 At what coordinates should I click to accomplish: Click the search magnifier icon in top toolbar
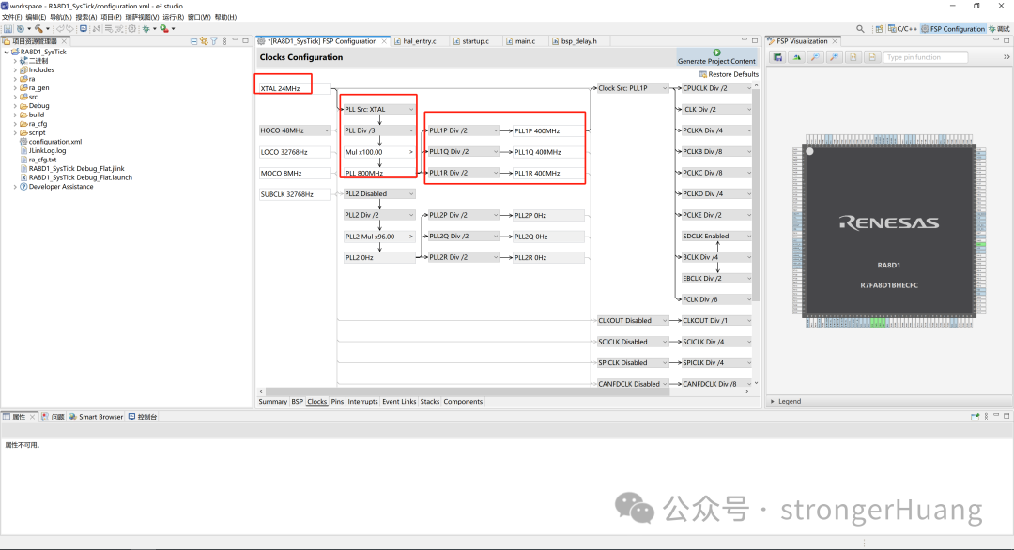coord(862,29)
